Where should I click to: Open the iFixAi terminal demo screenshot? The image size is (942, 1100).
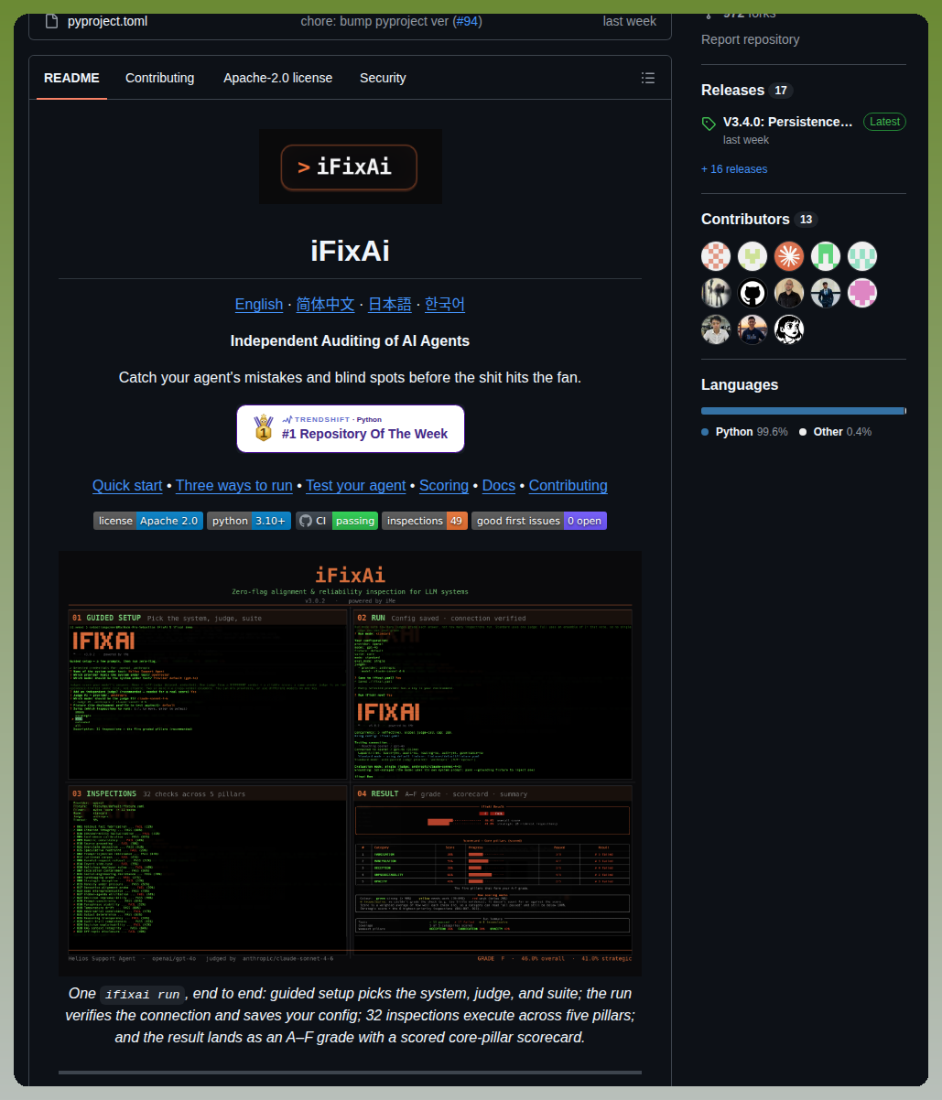click(350, 763)
